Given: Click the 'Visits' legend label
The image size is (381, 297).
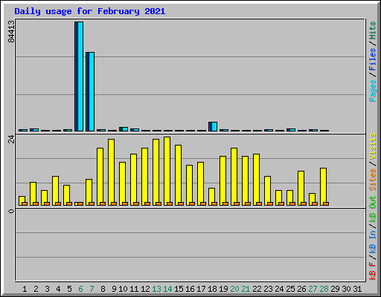Looking at the screenshot, I should click(373, 146).
